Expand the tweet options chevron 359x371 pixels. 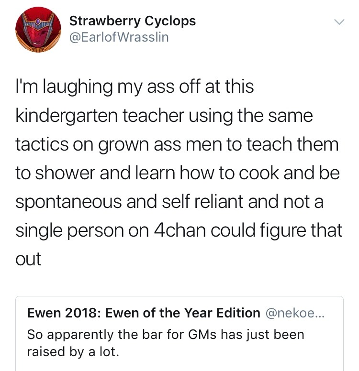338,22
